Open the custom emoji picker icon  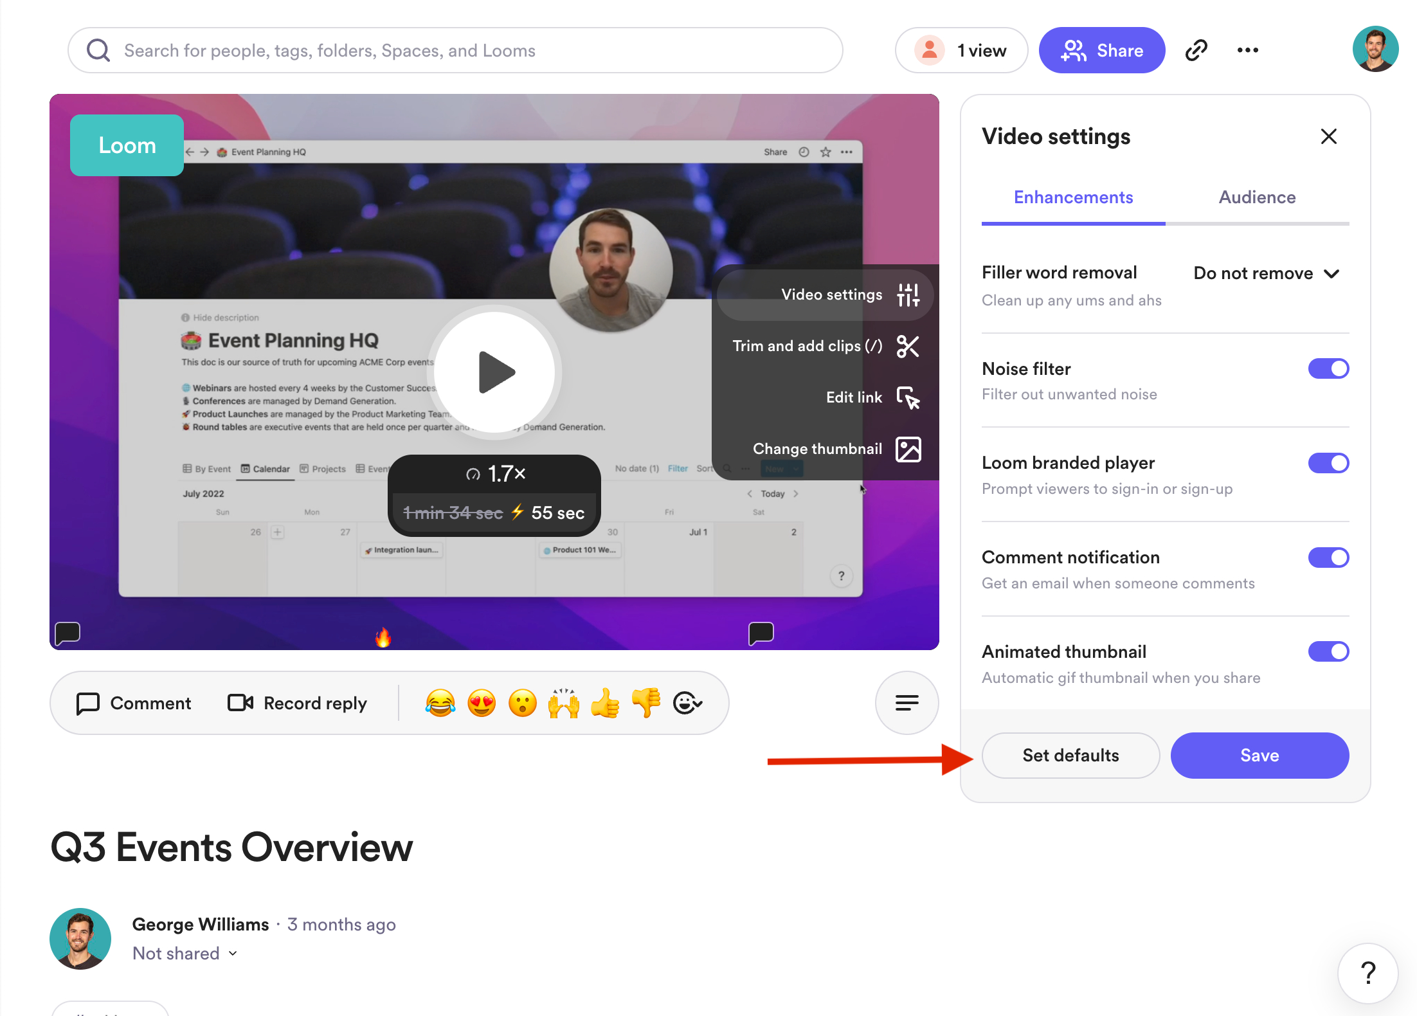(x=688, y=703)
